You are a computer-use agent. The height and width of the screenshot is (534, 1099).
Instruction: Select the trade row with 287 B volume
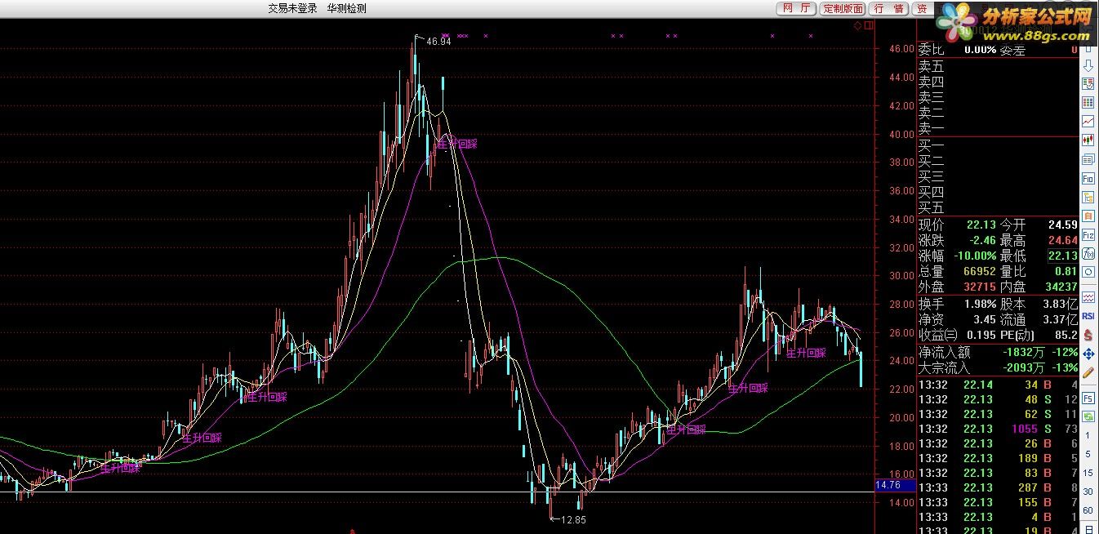(998, 487)
